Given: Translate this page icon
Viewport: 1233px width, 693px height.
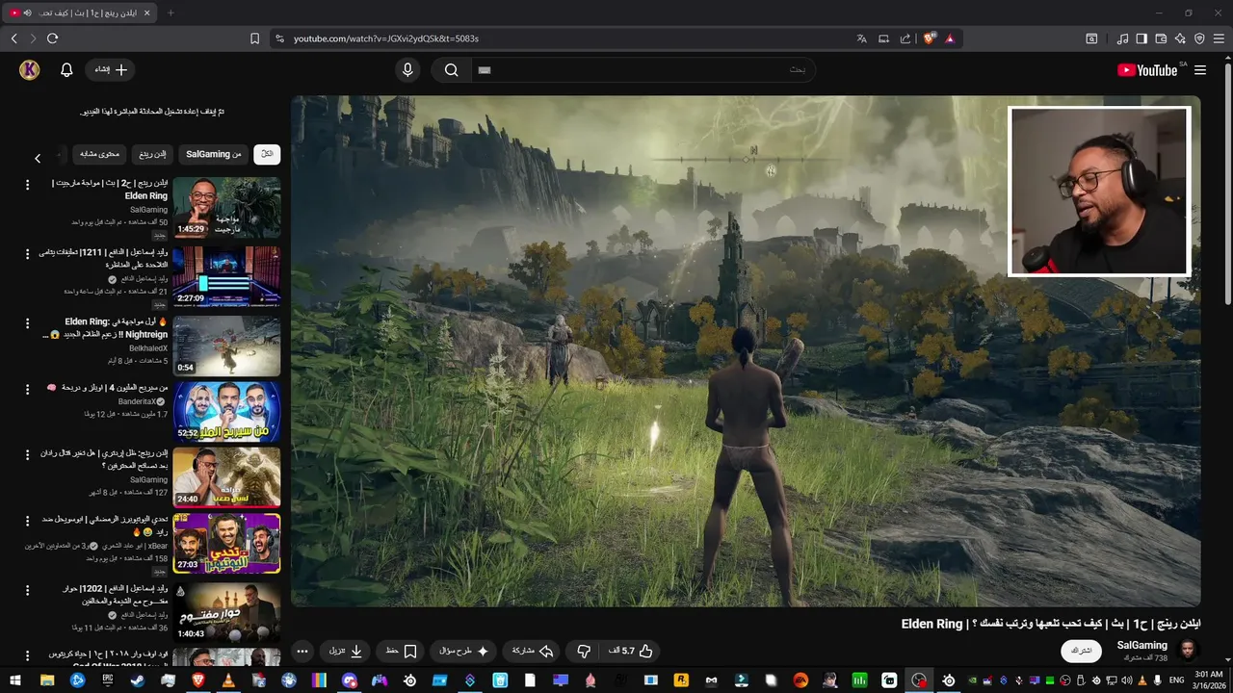Looking at the screenshot, I should tap(861, 38).
